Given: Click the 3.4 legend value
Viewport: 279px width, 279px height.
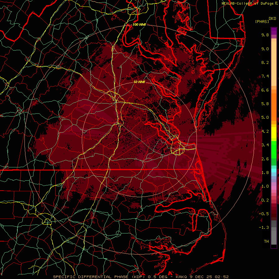Looking at the screenshot, I should (x=265, y=145).
